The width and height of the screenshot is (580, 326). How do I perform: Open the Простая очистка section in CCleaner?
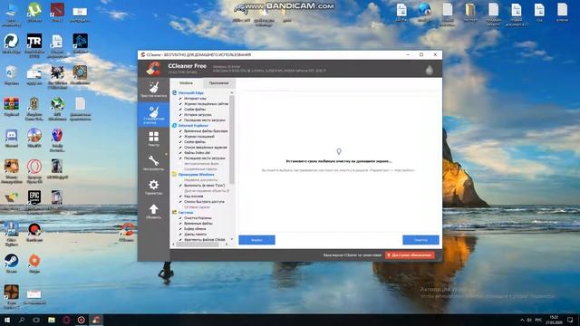point(153,90)
